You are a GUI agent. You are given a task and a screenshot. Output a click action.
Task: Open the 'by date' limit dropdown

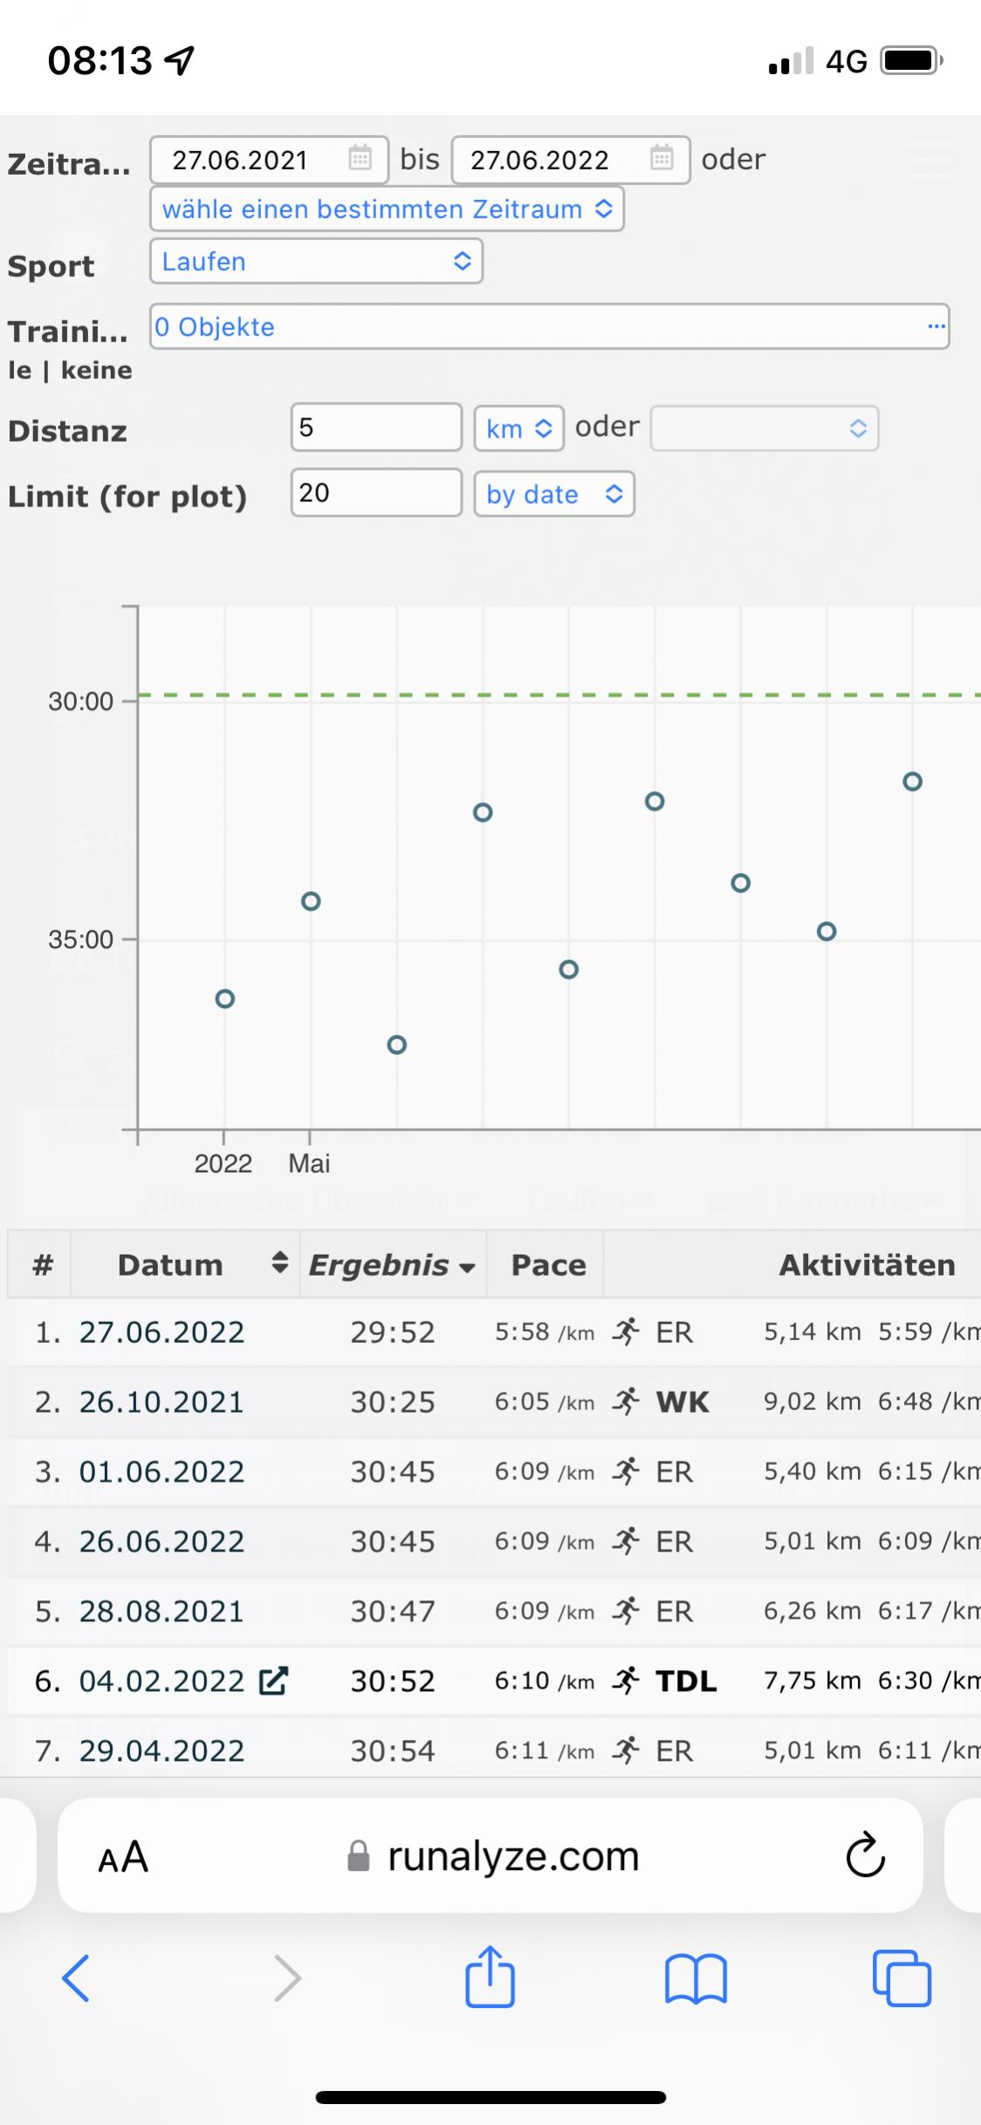click(553, 494)
